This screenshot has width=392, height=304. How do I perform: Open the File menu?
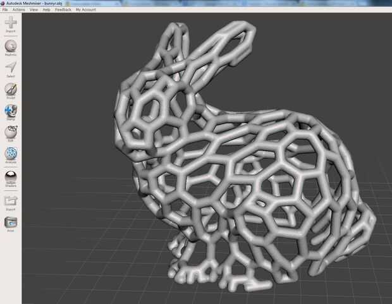5,9
